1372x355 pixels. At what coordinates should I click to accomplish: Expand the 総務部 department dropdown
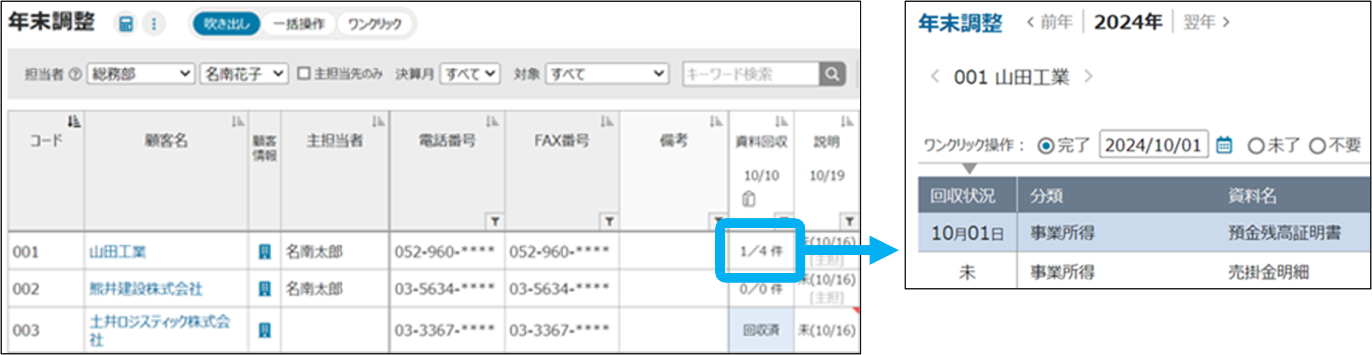pyautogui.click(x=140, y=74)
